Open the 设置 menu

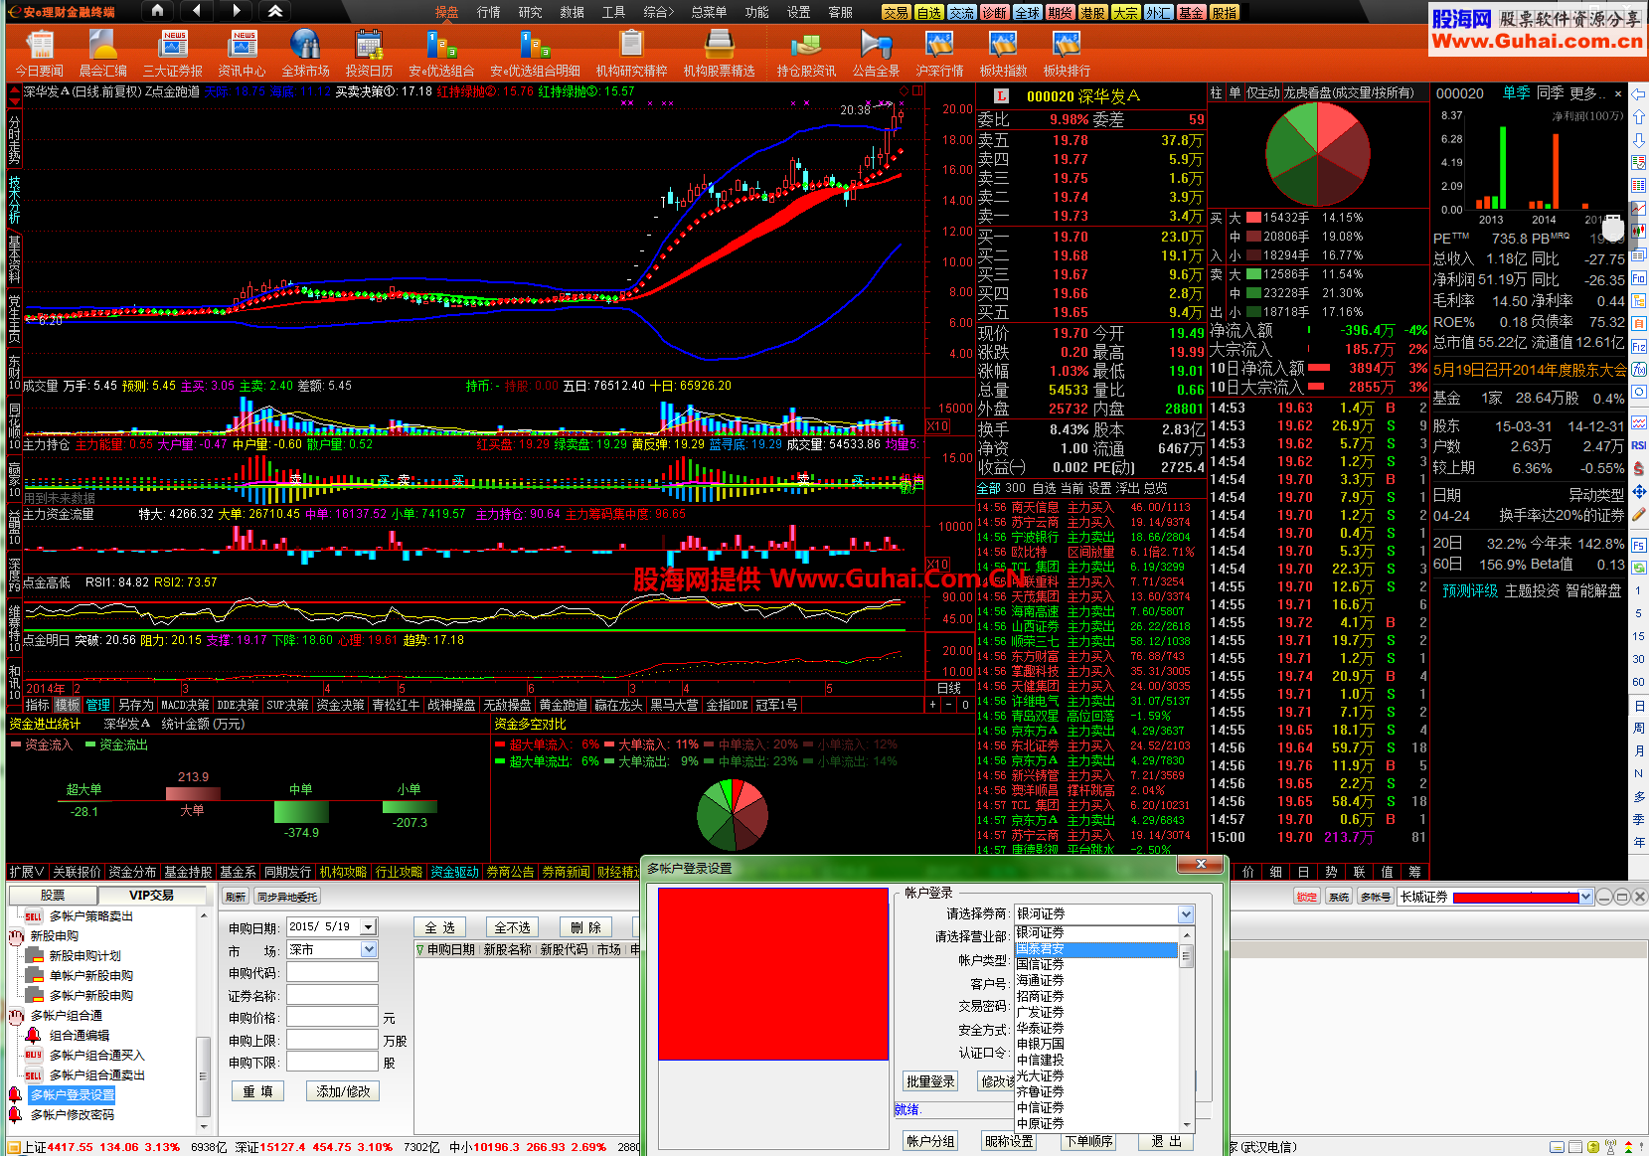point(798,12)
